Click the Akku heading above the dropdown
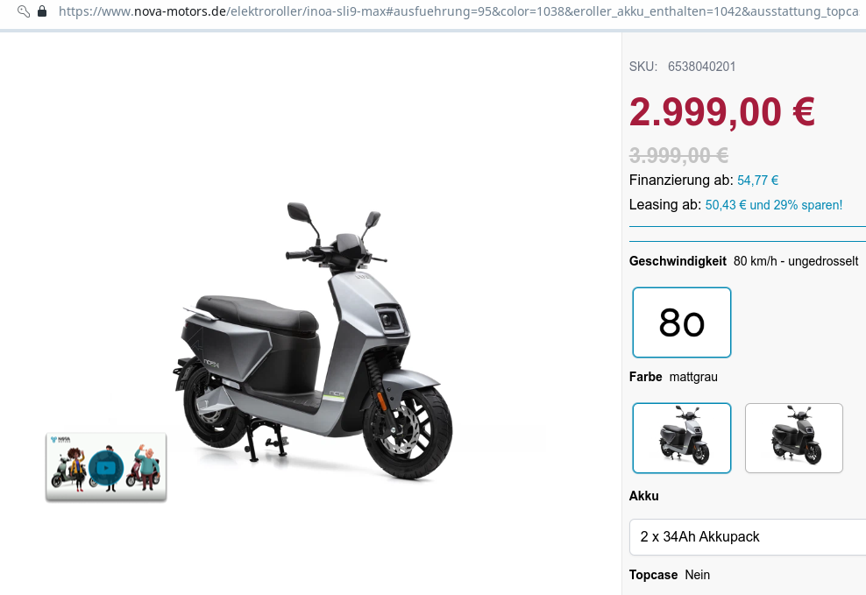Viewport: 866px width, 595px height. point(643,496)
